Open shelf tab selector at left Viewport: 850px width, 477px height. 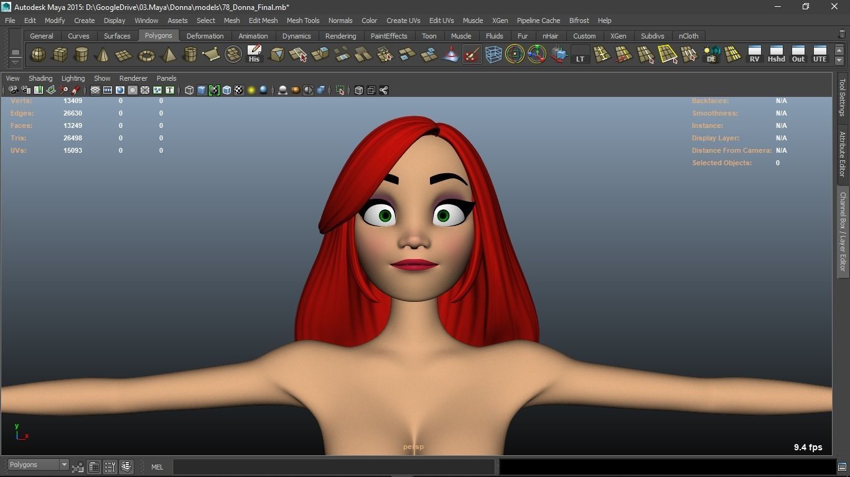point(16,52)
